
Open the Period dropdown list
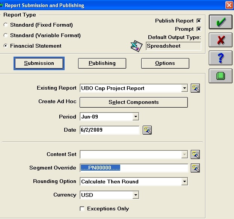pos(136,117)
